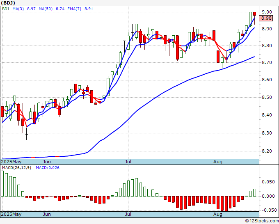Viewport: 279px width, 224px height.
Task: Click the 8.30 price axis label
Action: (x=267, y=133)
